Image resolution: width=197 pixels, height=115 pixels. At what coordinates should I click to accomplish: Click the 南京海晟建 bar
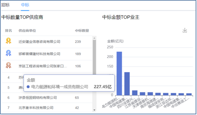(158, 94)
